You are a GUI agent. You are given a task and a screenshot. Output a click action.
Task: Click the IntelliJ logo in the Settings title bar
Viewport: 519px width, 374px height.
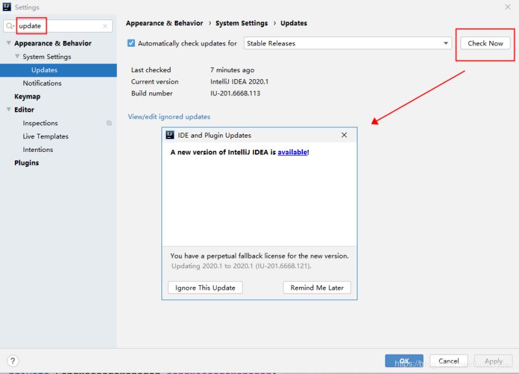coord(6,6)
